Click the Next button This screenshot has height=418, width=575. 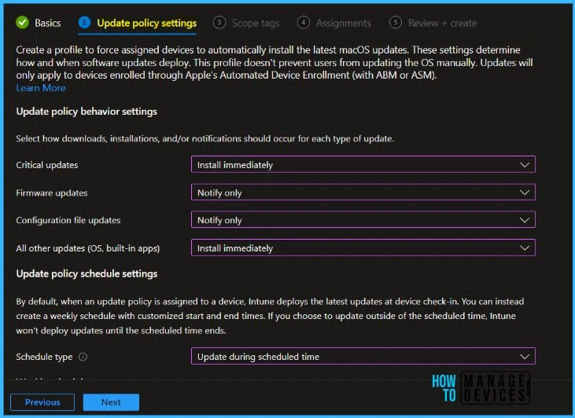point(111,402)
